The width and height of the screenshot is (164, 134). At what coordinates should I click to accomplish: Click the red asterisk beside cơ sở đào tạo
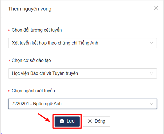tap(9, 61)
